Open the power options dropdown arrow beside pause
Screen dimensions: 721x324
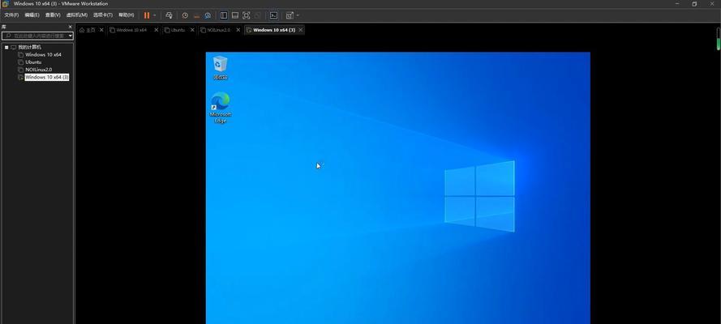155,15
